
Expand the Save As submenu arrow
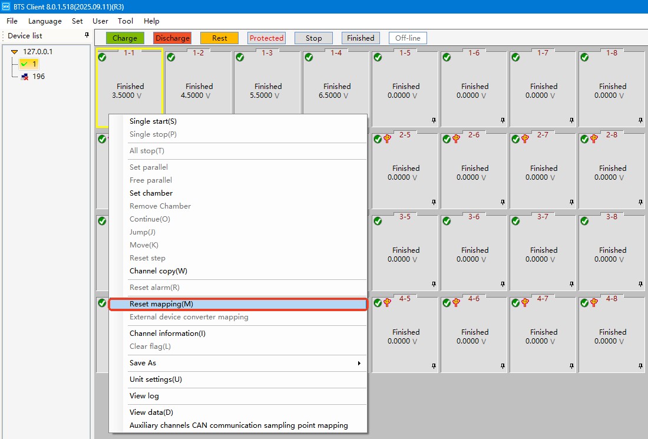click(359, 363)
